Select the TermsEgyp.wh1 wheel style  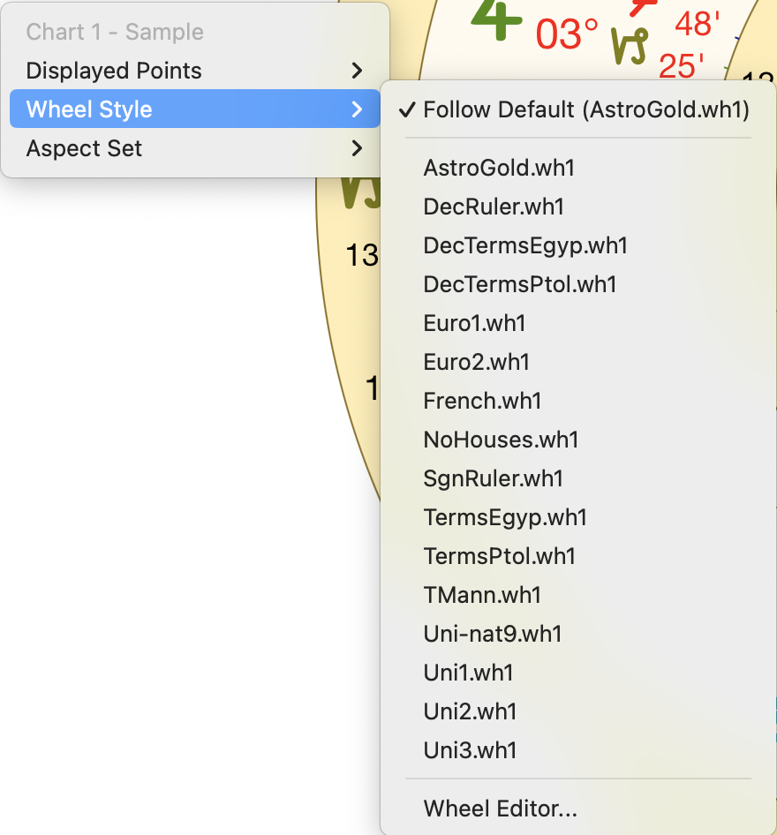point(505,517)
